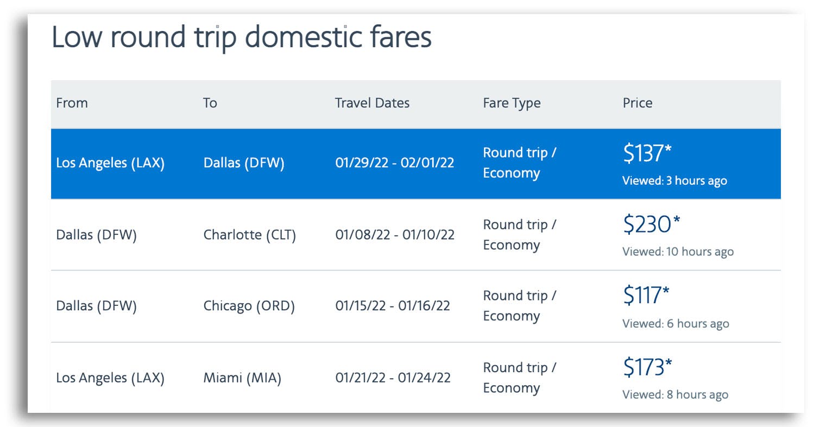Image resolution: width=832 pixels, height=427 pixels.
Task: Click the $230 fare price
Action: pyautogui.click(x=651, y=224)
